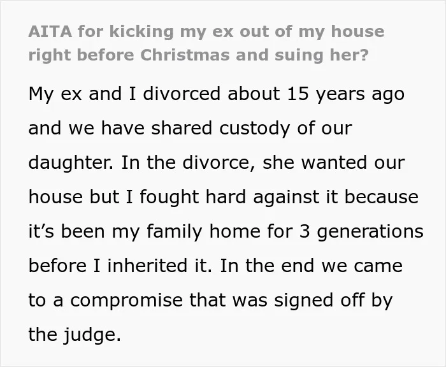Click the word 'divorced' in the first line
This screenshot has width=446, height=367.
pos(182,93)
